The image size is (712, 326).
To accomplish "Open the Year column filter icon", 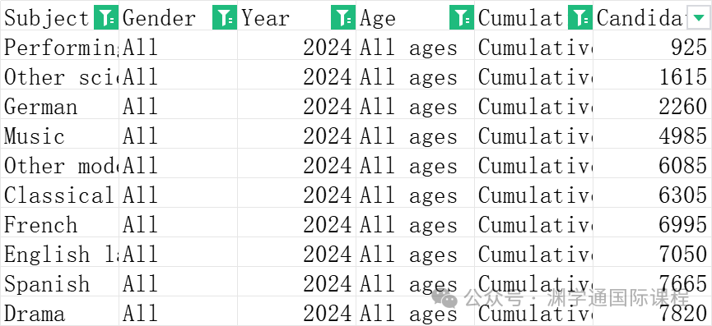I will [x=343, y=18].
